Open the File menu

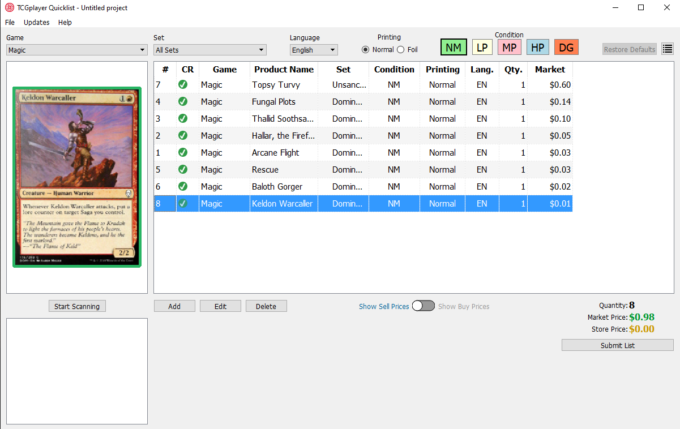10,23
